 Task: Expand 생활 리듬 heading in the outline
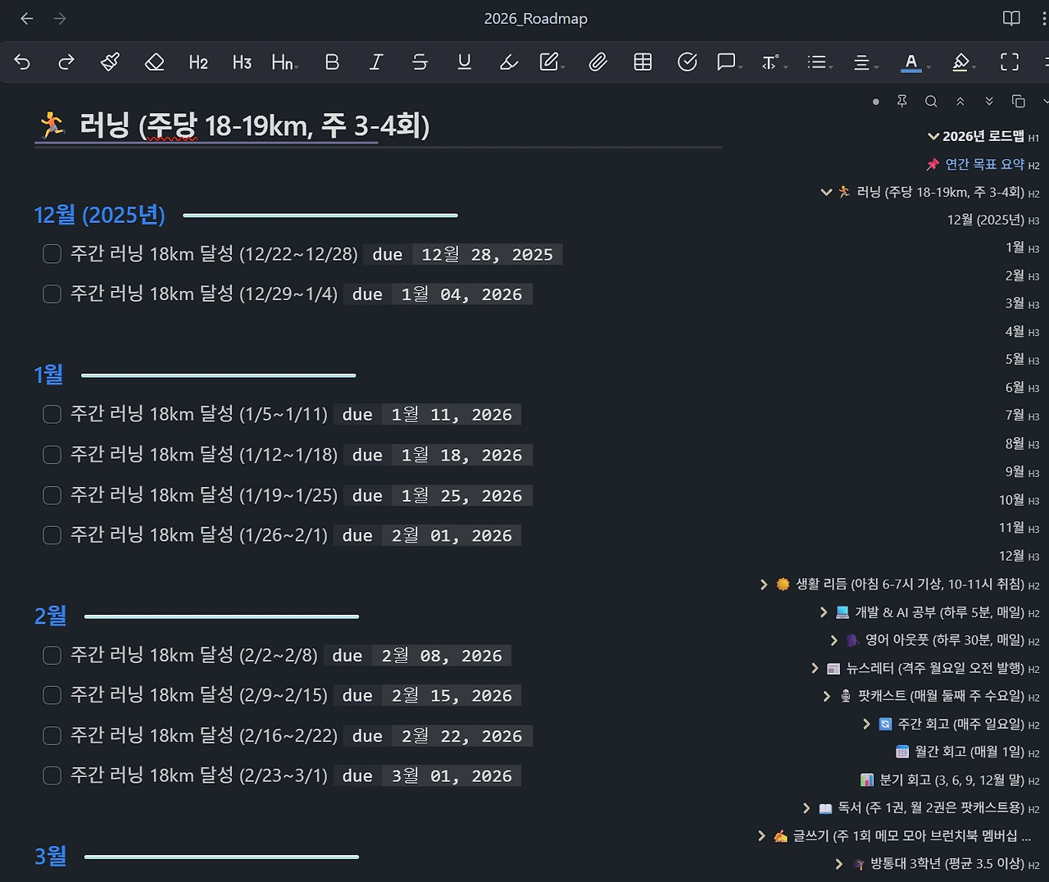click(x=764, y=584)
